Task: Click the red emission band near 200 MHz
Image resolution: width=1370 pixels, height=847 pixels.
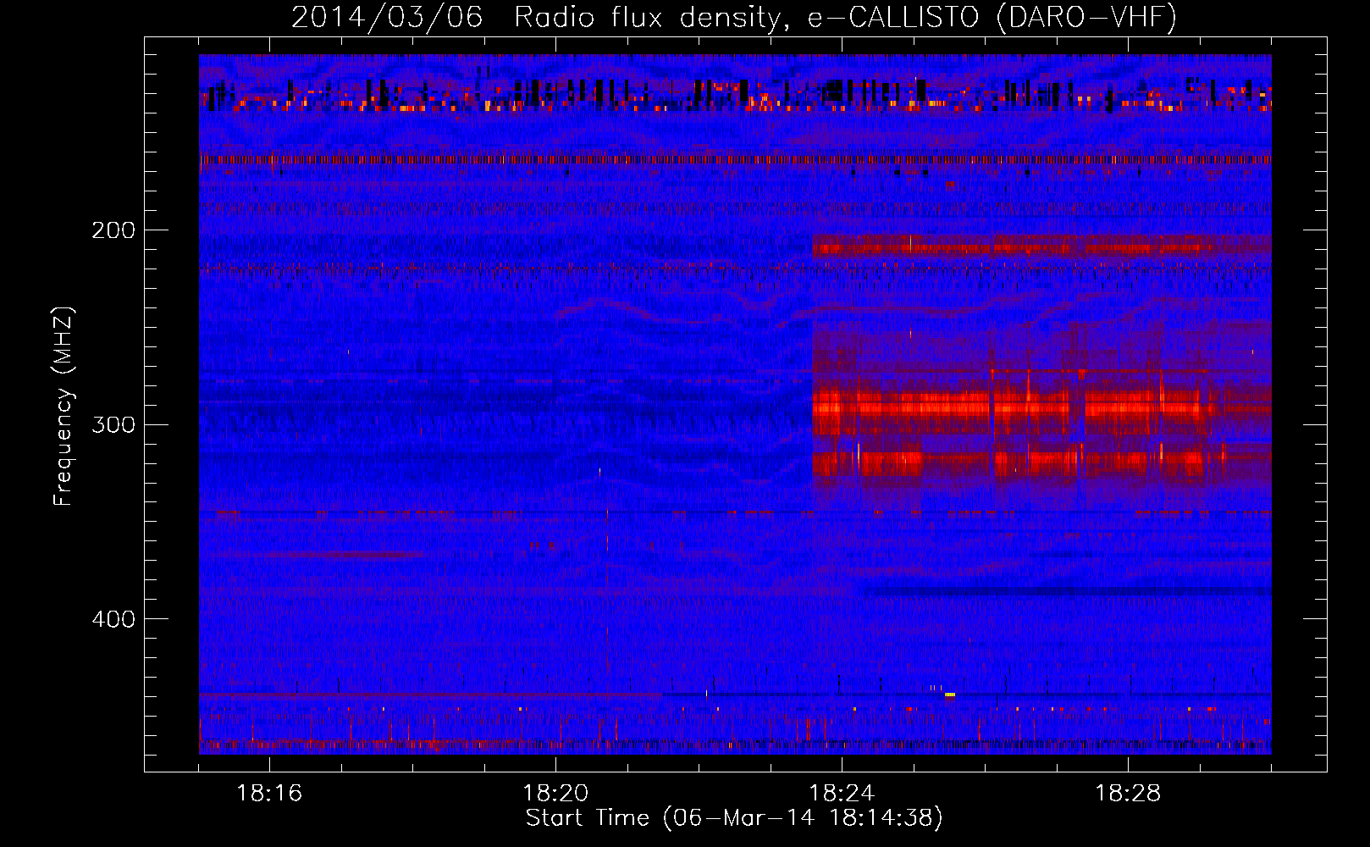Action: point(1041,246)
